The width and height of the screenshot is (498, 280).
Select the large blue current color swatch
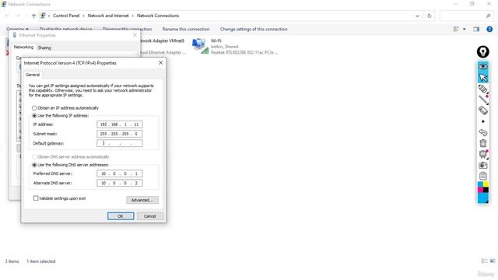482,198
